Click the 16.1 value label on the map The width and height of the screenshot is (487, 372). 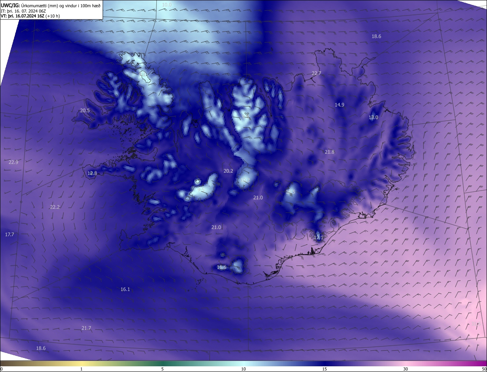[125, 289]
